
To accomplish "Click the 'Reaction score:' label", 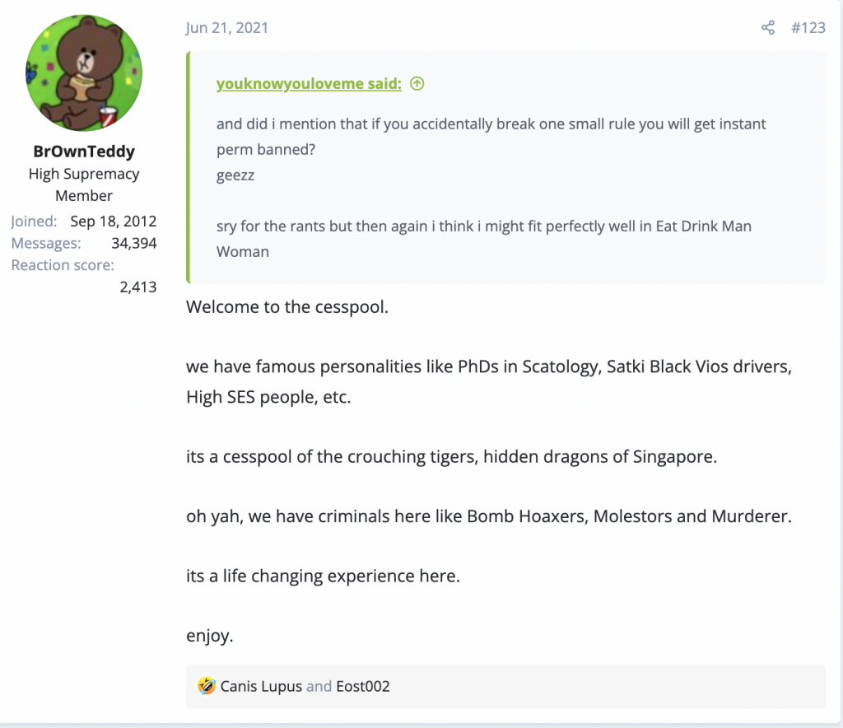I will [63, 265].
